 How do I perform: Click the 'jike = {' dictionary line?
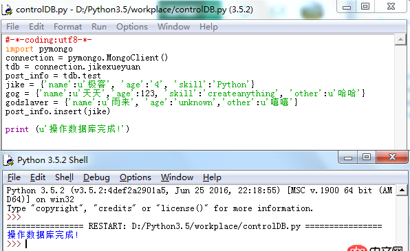pos(130,85)
